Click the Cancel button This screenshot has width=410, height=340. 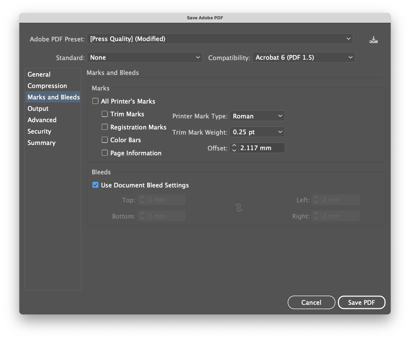[x=311, y=302]
